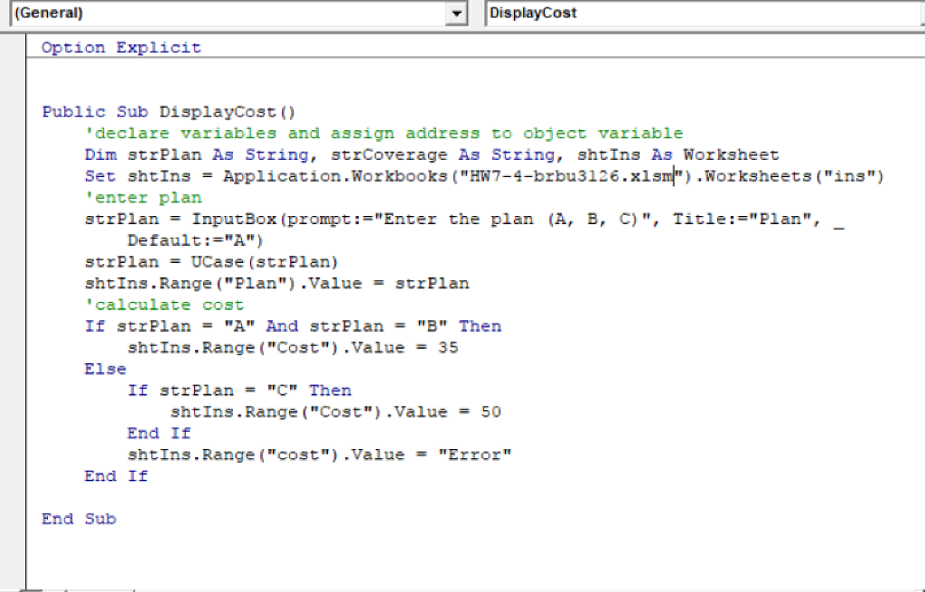Click the 'enter plan comment
The image size is (925, 592).
pyautogui.click(x=143, y=198)
